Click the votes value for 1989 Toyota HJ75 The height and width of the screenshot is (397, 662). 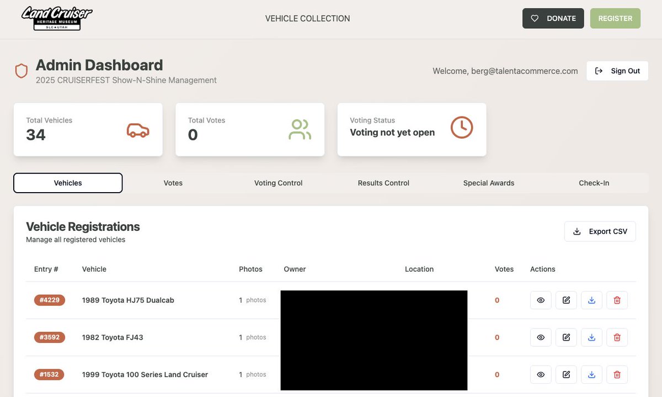497,300
